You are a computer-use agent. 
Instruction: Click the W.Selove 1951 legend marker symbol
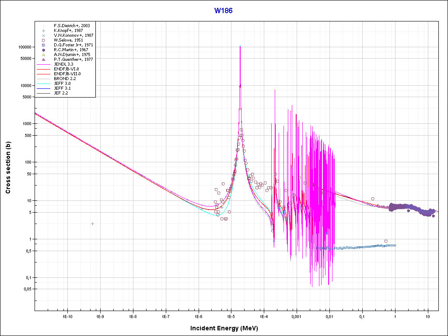pos(43,40)
